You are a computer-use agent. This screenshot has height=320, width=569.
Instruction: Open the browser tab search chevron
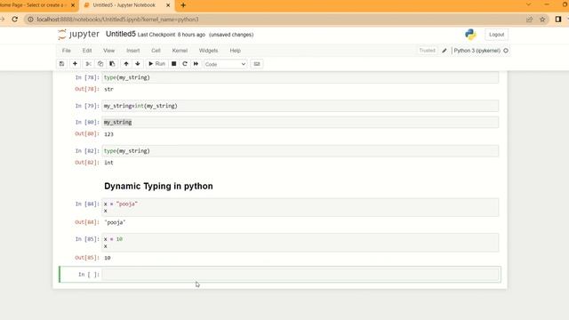(528, 4)
